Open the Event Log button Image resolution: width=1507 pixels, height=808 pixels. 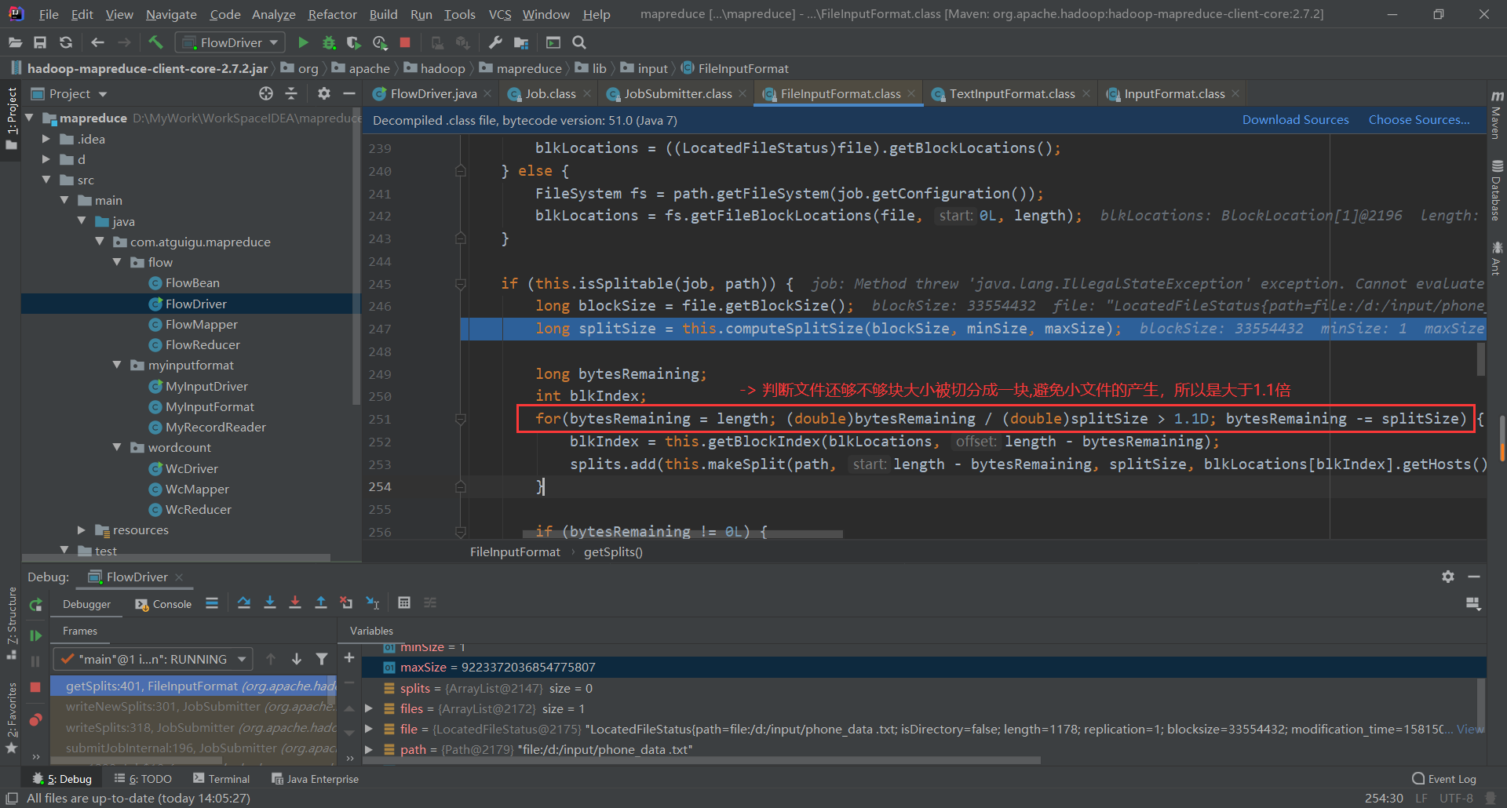1444,779
